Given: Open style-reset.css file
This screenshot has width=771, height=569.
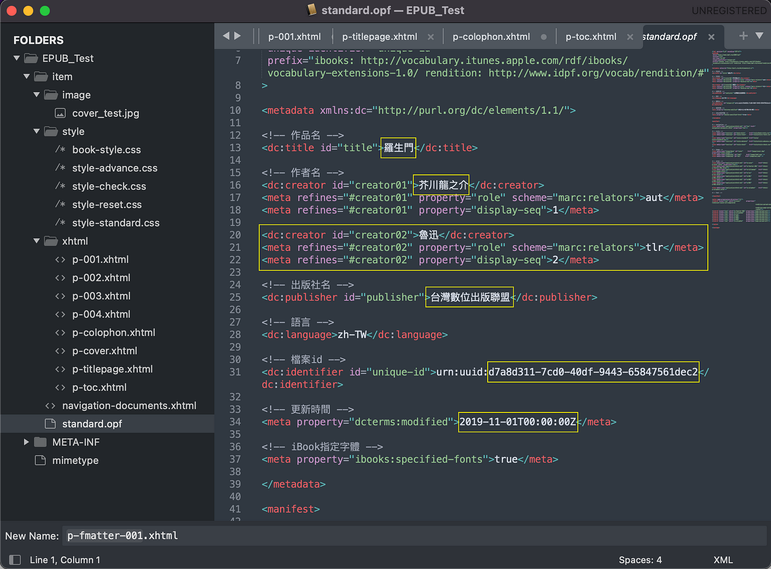Looking at the screenshot, I should 107,205.
